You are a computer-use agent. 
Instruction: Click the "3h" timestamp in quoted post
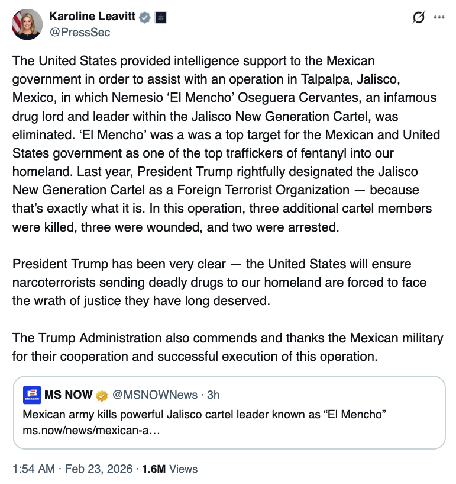click(x=213, y=395)
